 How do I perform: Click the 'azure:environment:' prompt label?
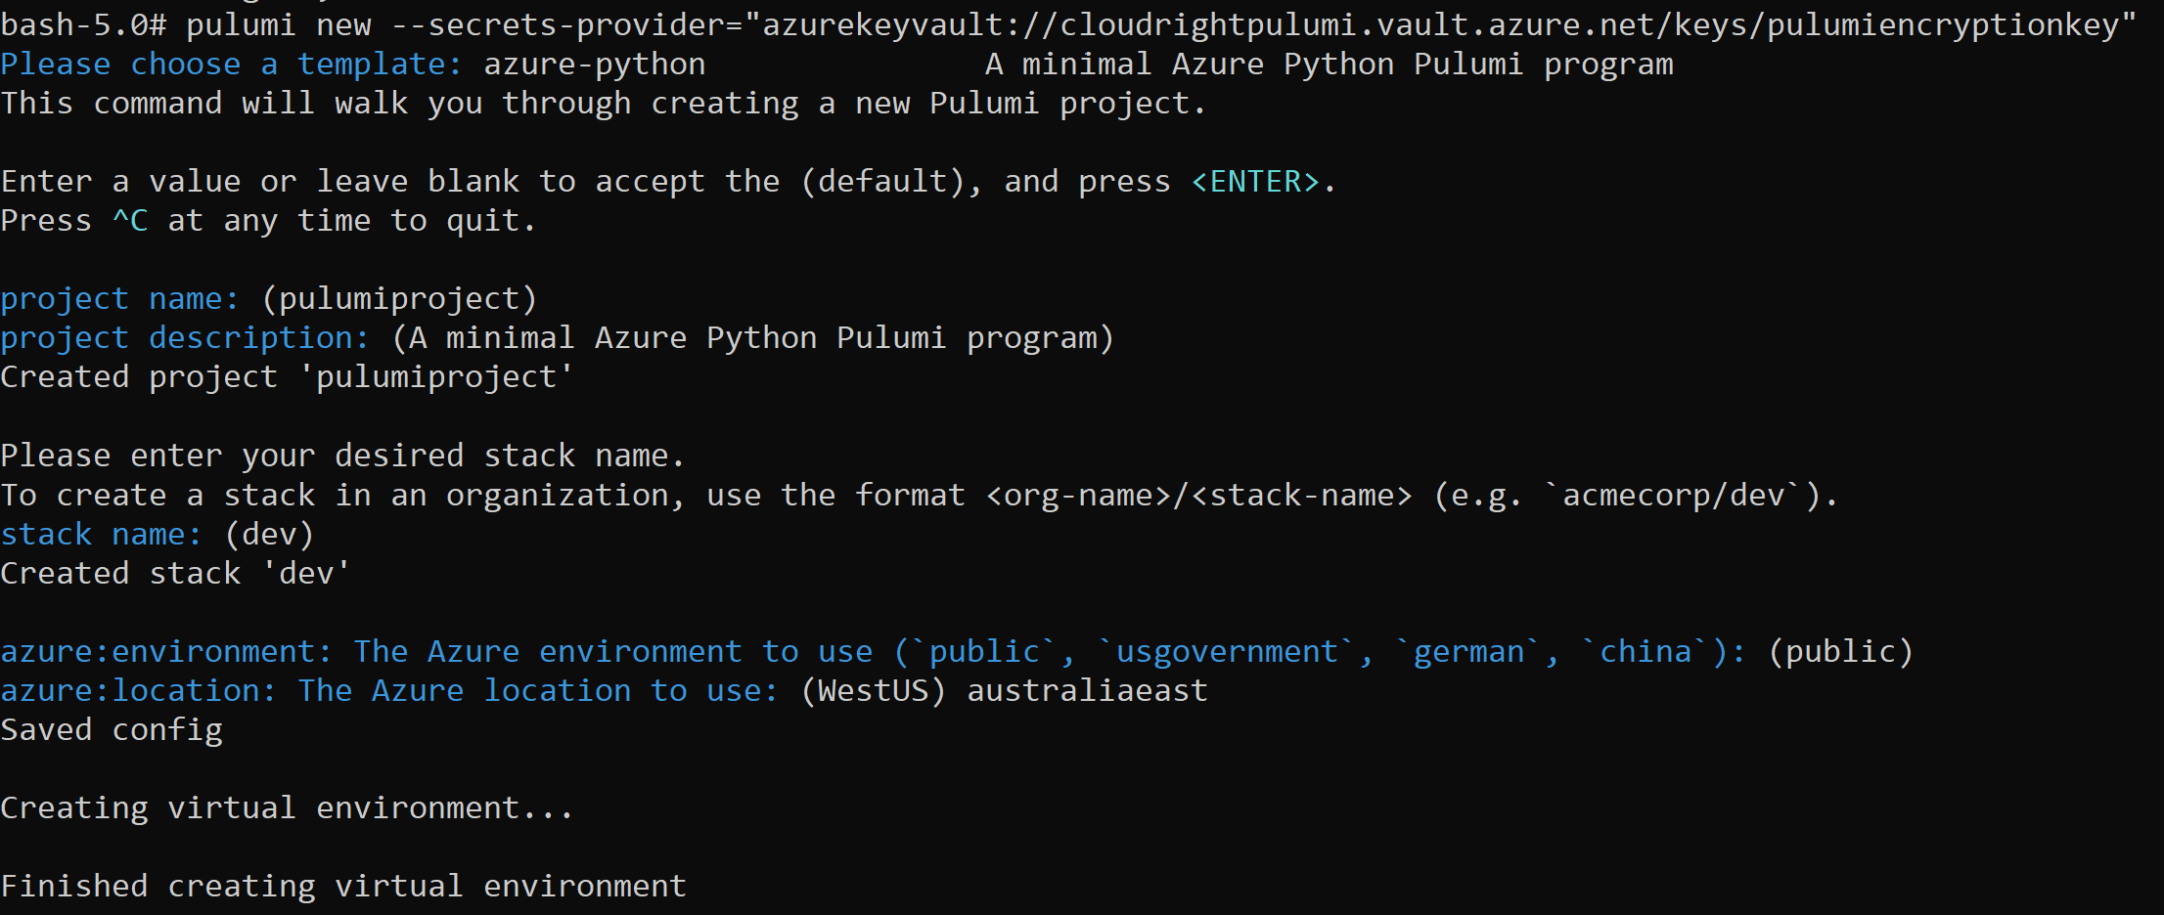point(166,652)
